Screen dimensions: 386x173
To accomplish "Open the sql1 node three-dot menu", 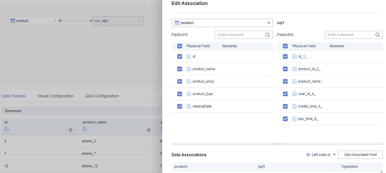I will tap(139, 21).
